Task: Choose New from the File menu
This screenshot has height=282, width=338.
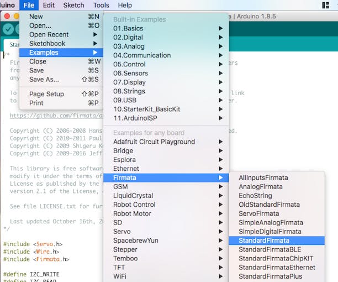Action: pyautogui.click(x=61, y=17)
